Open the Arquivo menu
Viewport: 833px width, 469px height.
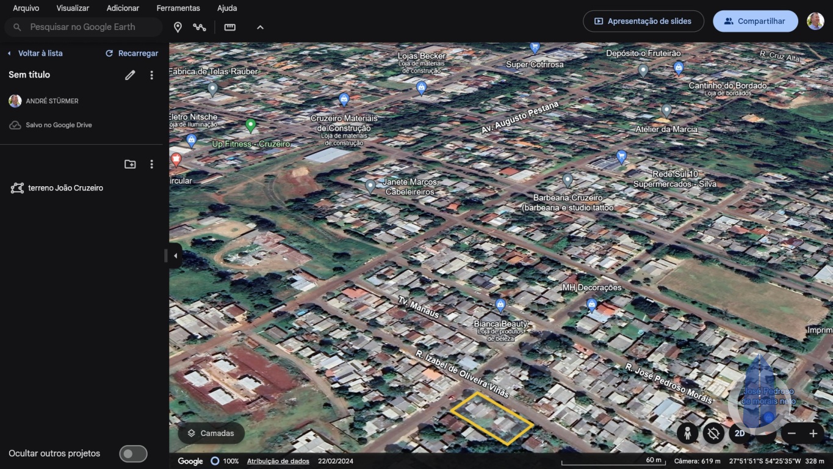click(26, 8)
